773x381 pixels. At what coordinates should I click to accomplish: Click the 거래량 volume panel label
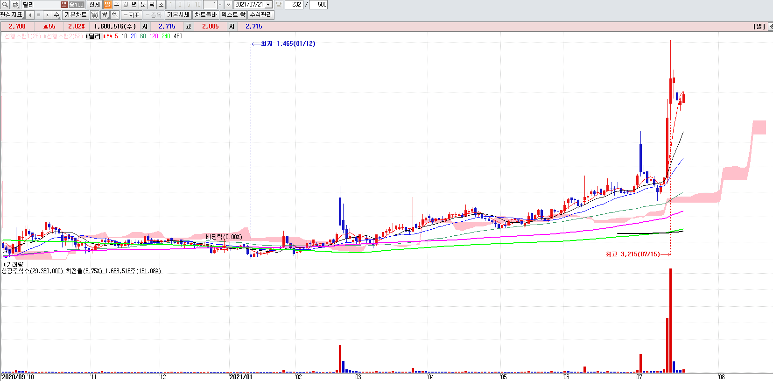[x=14, y=264]
